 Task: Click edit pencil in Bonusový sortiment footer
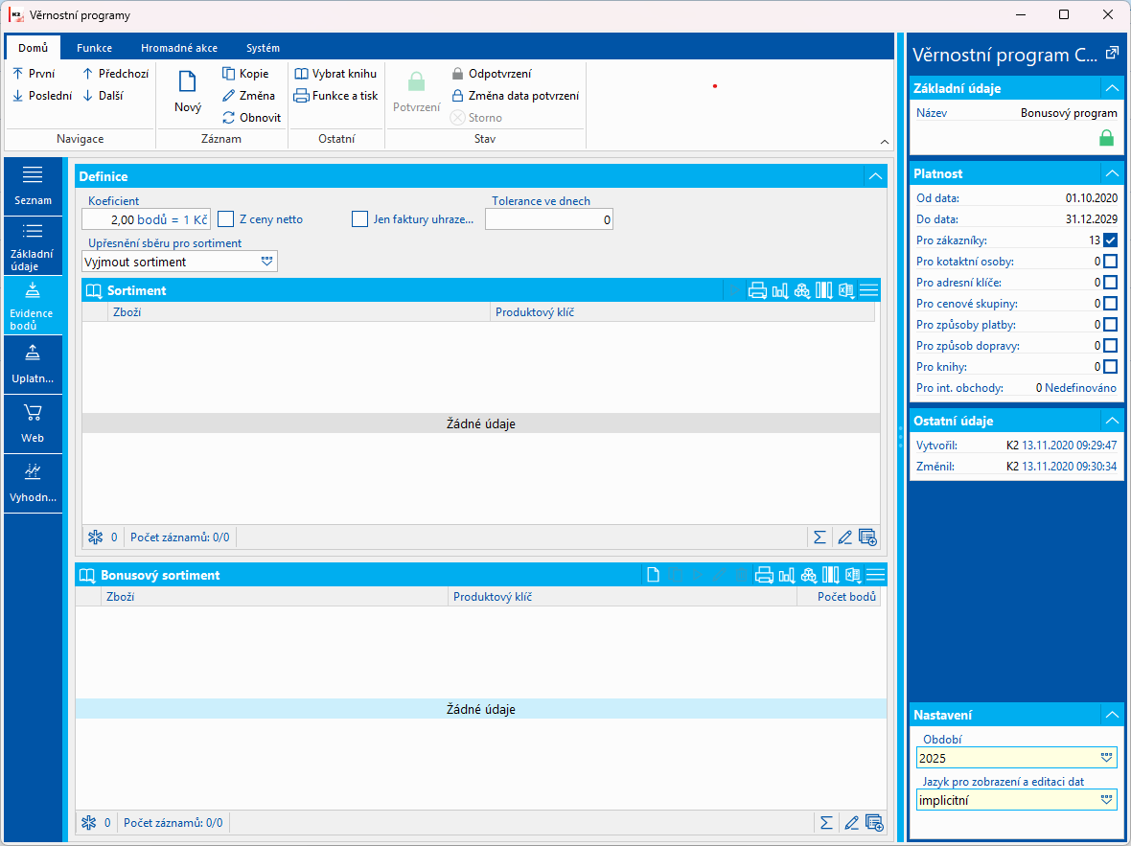click(x=852, y=822)
